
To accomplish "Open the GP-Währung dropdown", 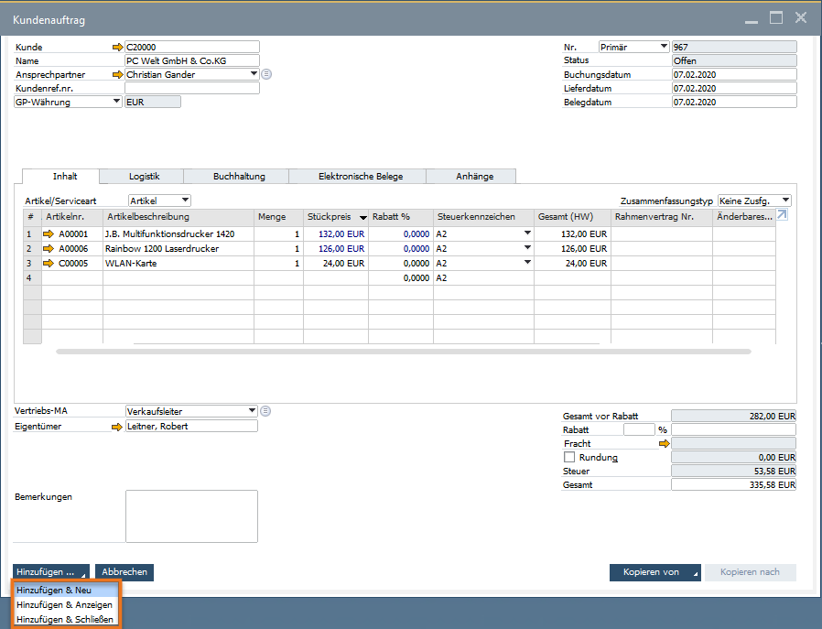I will [x=68, y=102].
